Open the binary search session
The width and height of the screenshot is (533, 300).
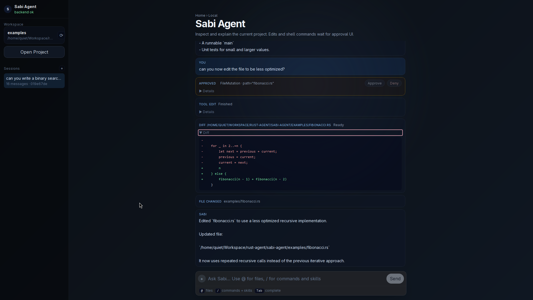34,81
